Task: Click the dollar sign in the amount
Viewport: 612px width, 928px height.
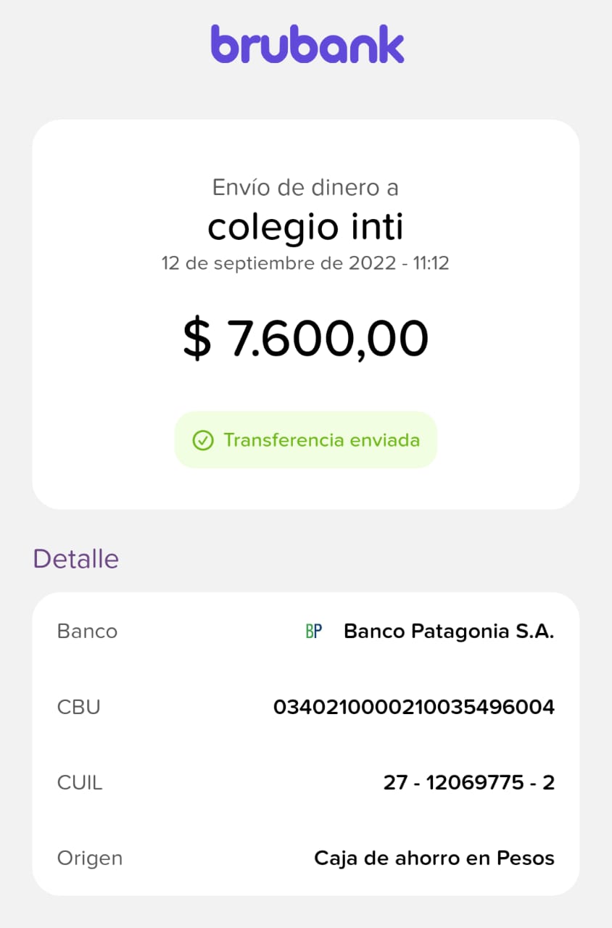Action: (197, 340)
